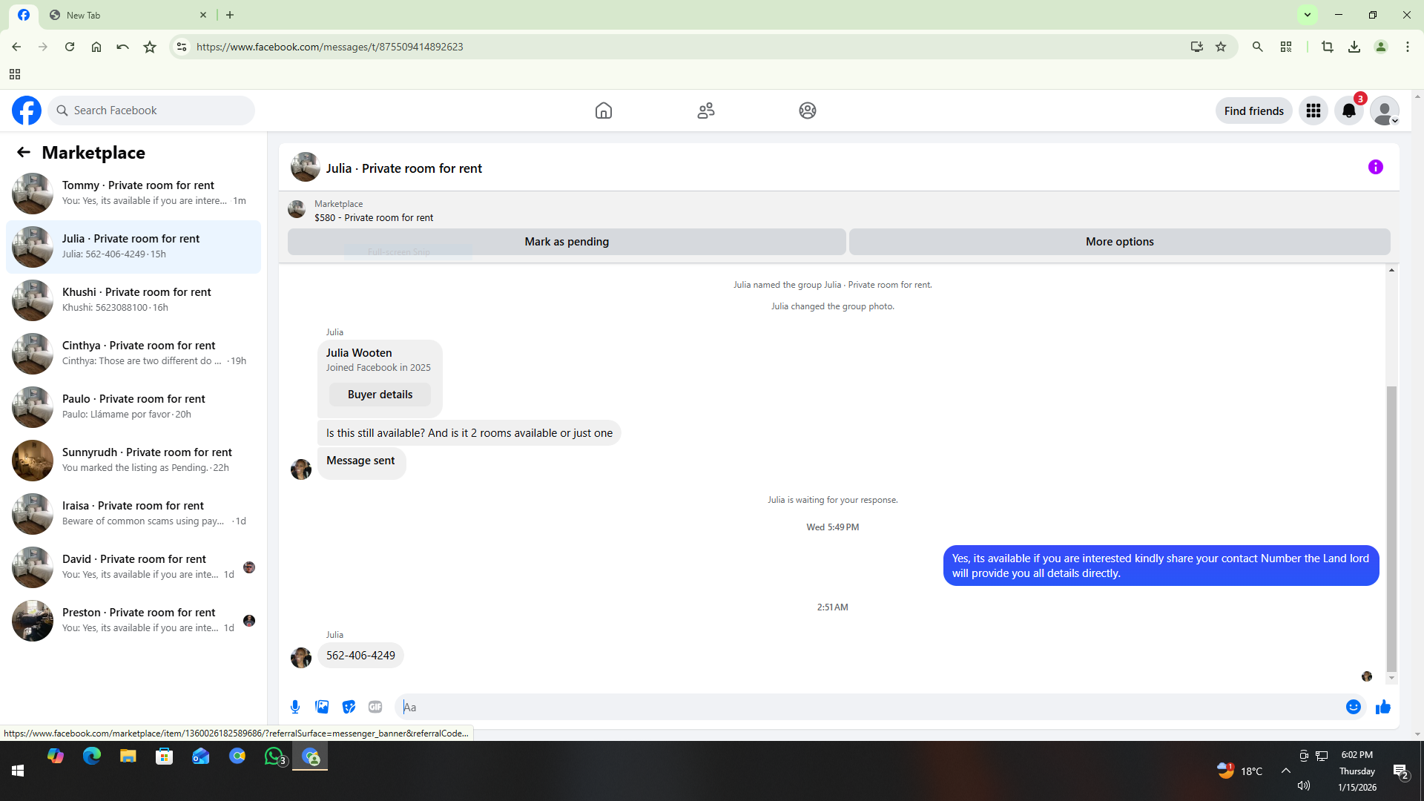Expand the browser tab search chevron
1424x801 pixels.
(1308, 15)
